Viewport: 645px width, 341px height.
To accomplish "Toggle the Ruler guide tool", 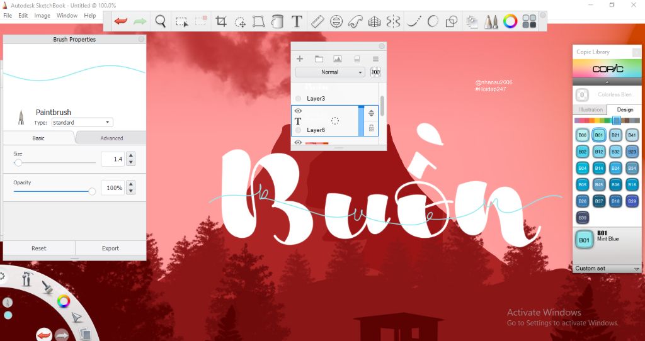I will pyautogui.click(x=317, y=21).
